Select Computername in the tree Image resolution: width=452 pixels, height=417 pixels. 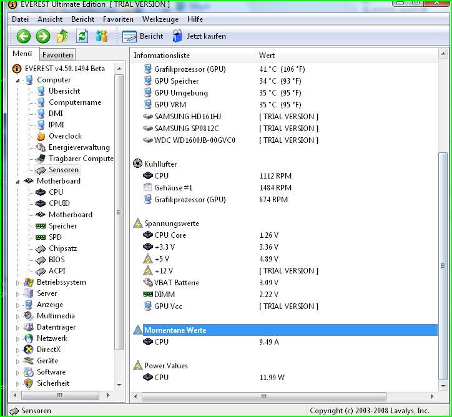click(x=75, y=102)
